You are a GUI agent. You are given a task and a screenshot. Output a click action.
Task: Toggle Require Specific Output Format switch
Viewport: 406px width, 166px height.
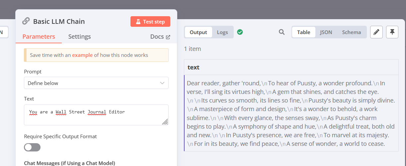click(32, 147)
